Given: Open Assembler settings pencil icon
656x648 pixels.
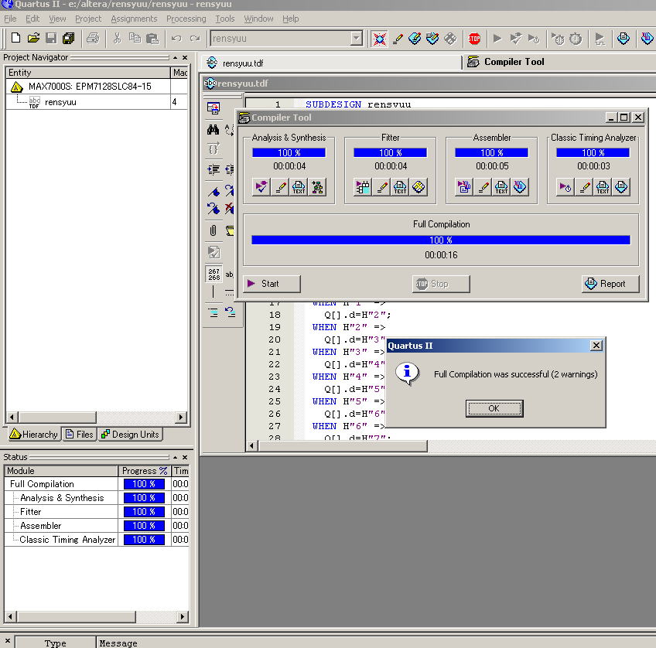Looking at the screenshot, I should [x=483, y=187].
